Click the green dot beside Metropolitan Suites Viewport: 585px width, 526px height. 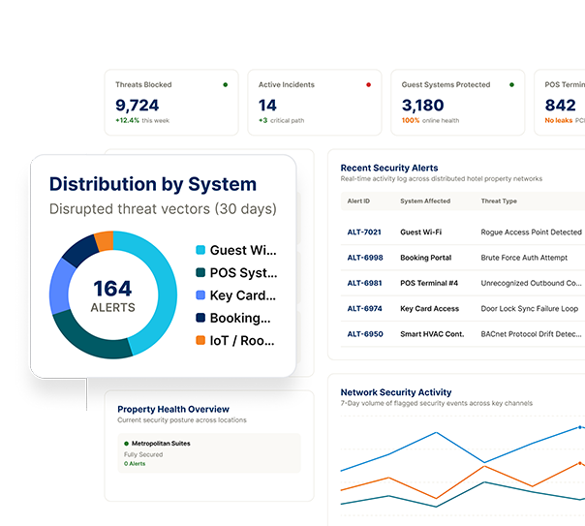click(x=126, y=444)
